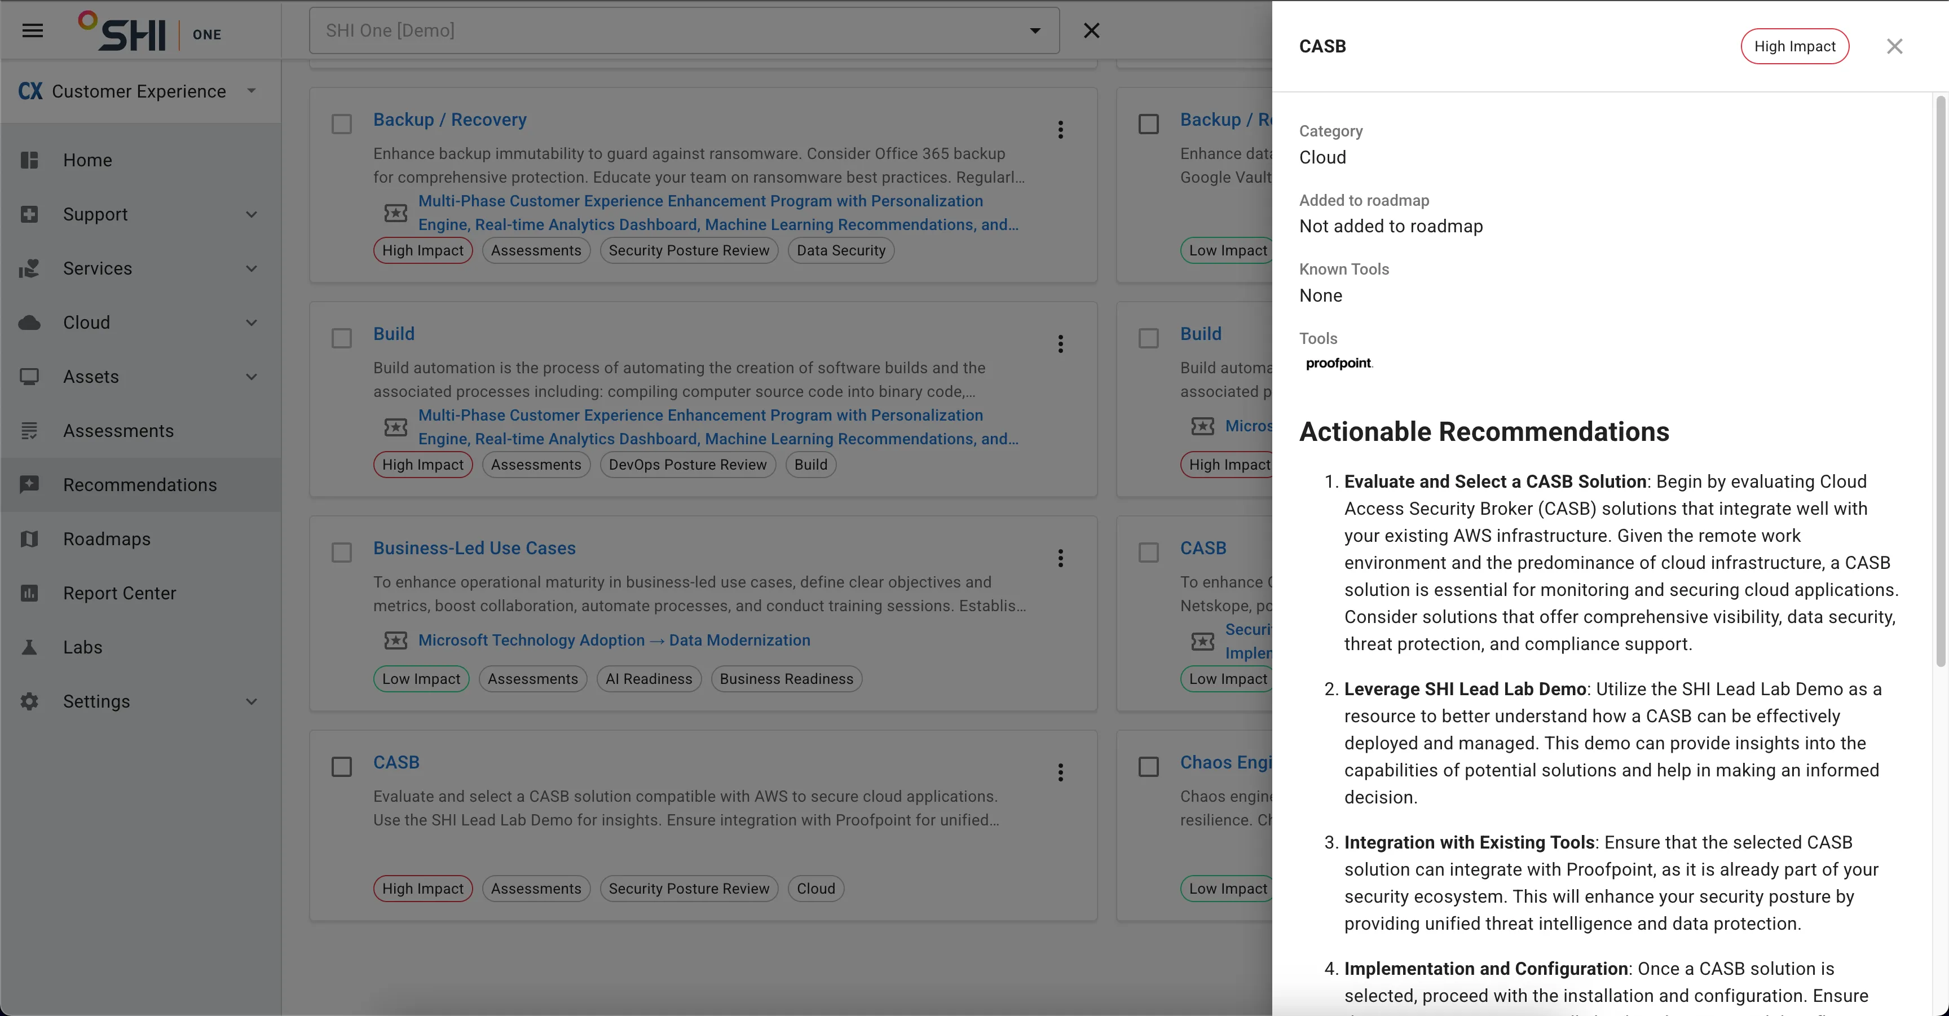Image resolution: width=1949 pixels, height=1016 pixels.
Task: Open the Backup / Recovery recommendation title
Action: 449,120
